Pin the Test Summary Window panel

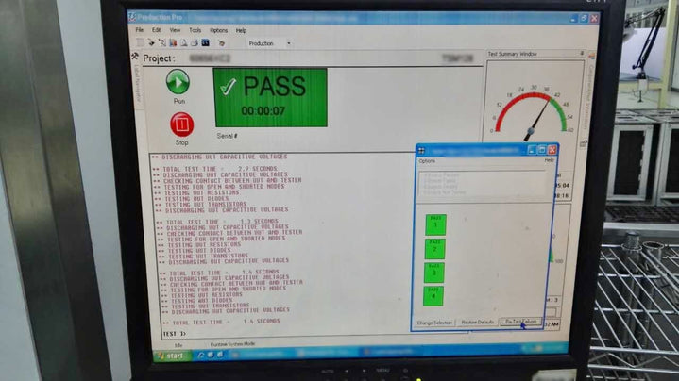coord(582,54)
